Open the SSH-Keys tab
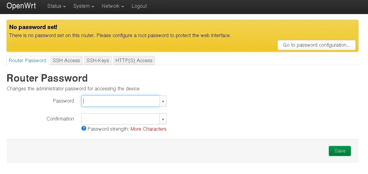Image resolution: width=368 pixels, height=174 pixels. (x=98, y=60)
